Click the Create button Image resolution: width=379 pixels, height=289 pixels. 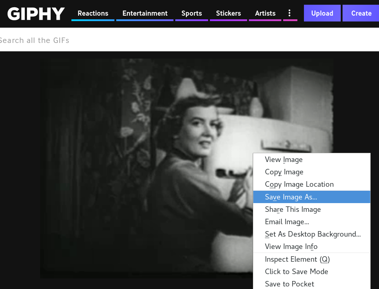[361, 13]
